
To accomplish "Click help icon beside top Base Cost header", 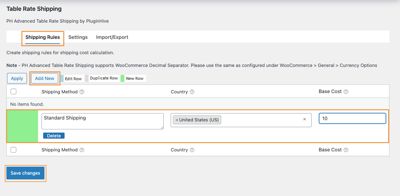I will [346, 91].
